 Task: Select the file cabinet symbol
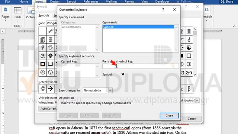(x=50, y=39)
